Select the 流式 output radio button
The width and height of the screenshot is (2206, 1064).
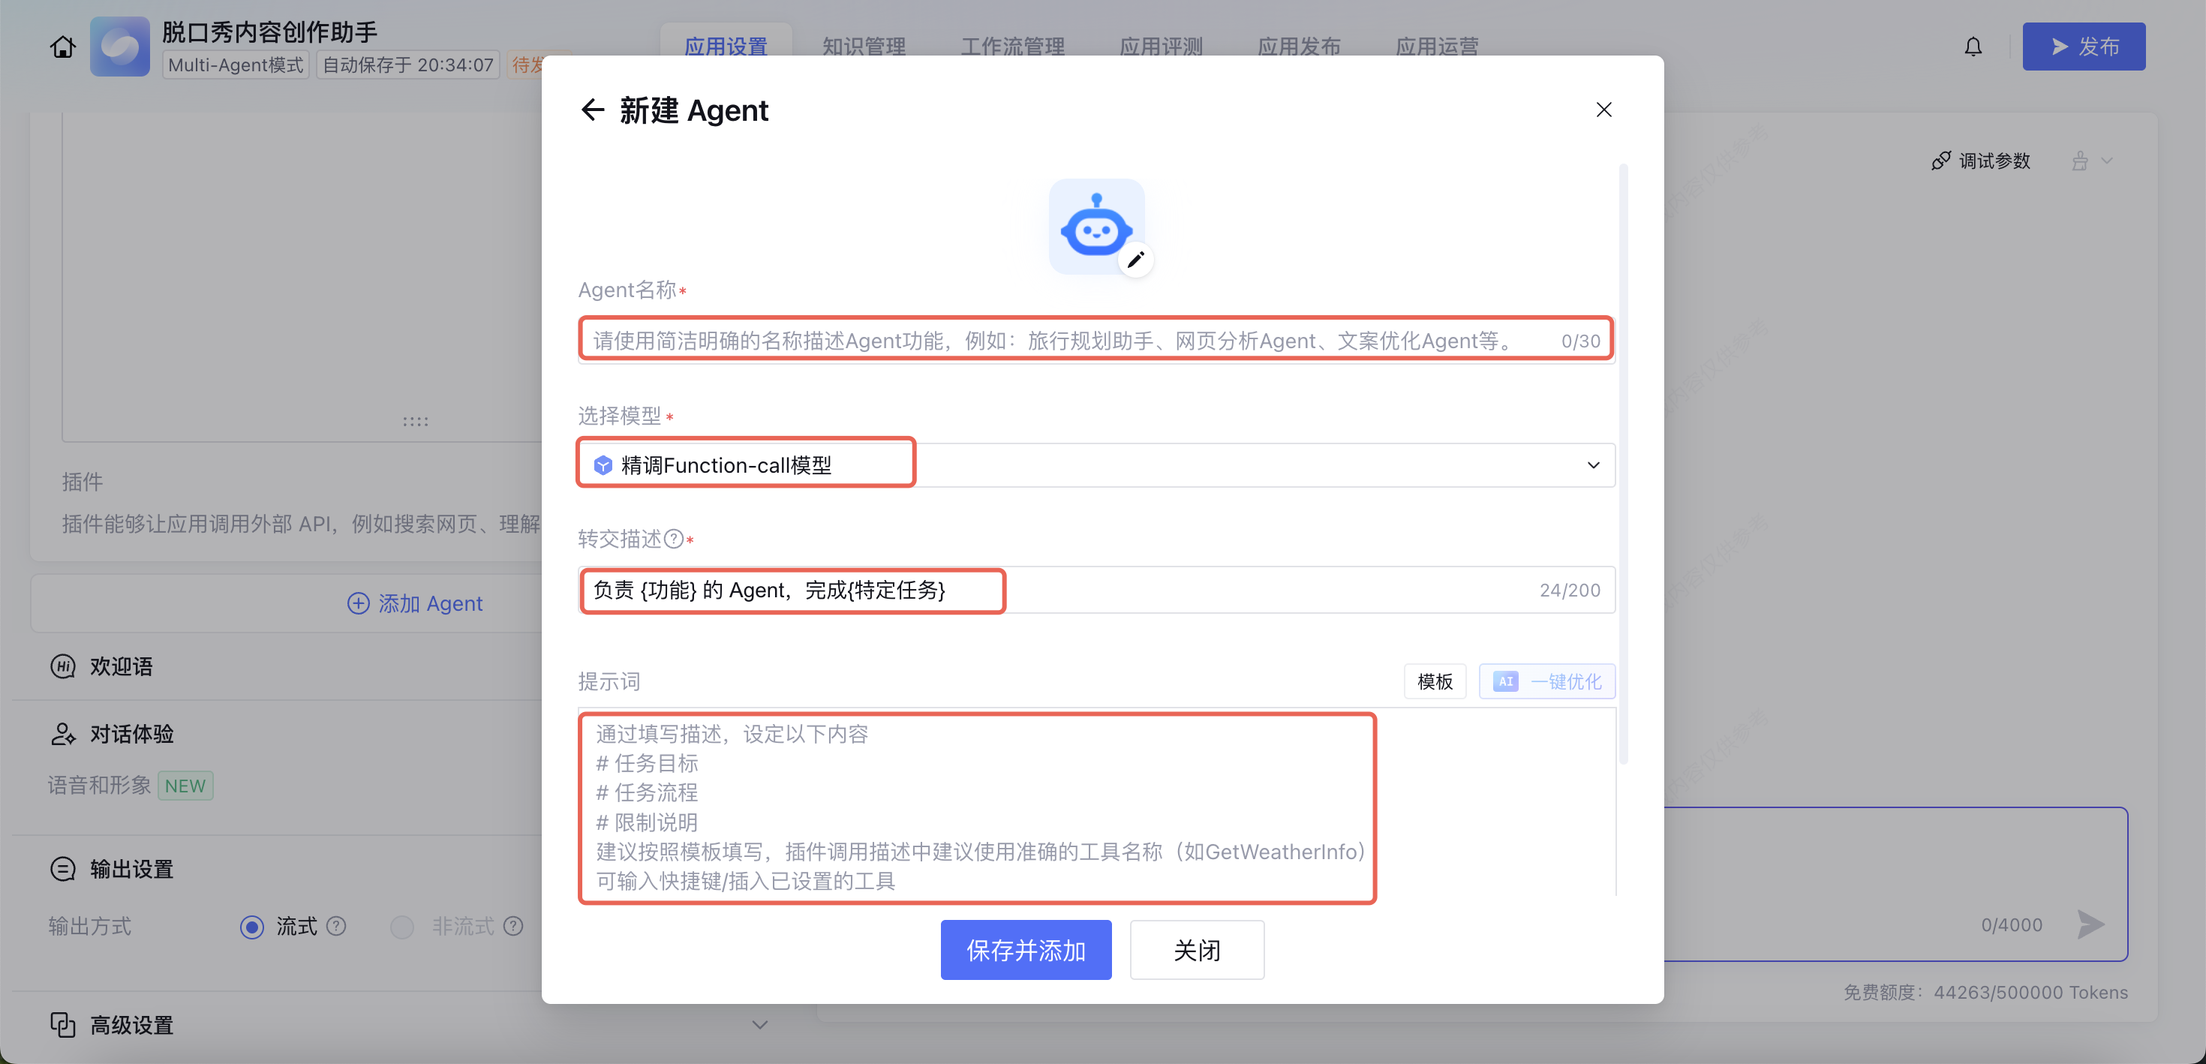[252, 927]
